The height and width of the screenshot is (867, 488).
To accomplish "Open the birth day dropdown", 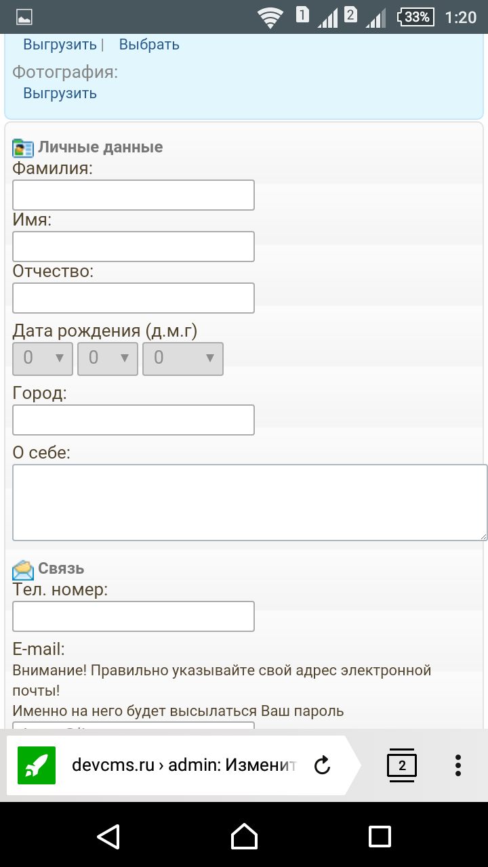I will [43, 358].
